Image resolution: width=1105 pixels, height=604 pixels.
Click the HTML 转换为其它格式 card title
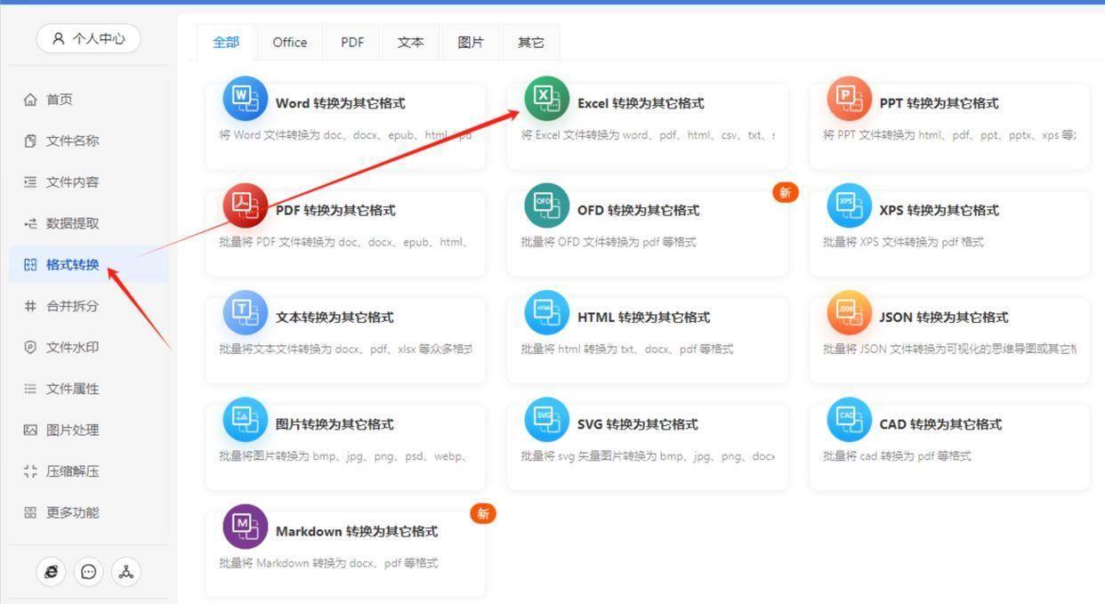point(643,318)
